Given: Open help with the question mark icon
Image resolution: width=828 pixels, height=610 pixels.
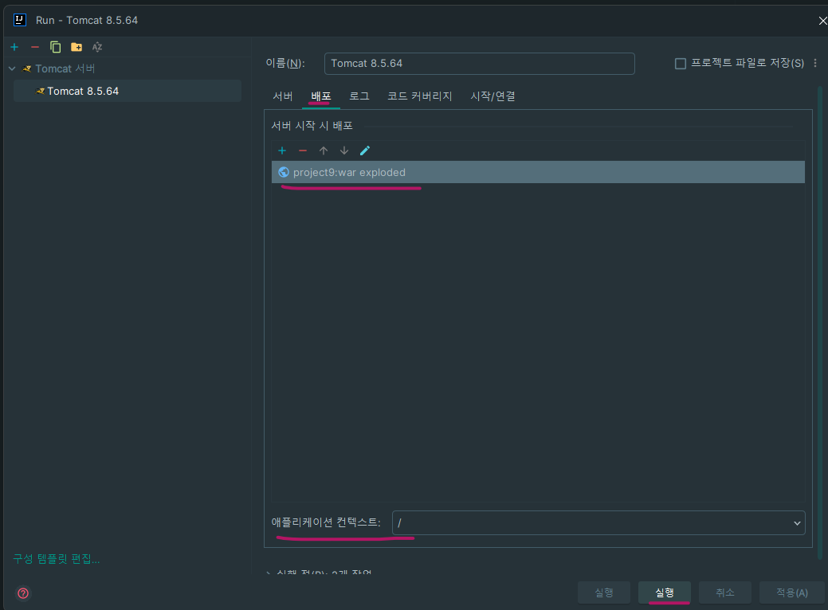Looking at the screenshot, I should [x=23, y=593].
